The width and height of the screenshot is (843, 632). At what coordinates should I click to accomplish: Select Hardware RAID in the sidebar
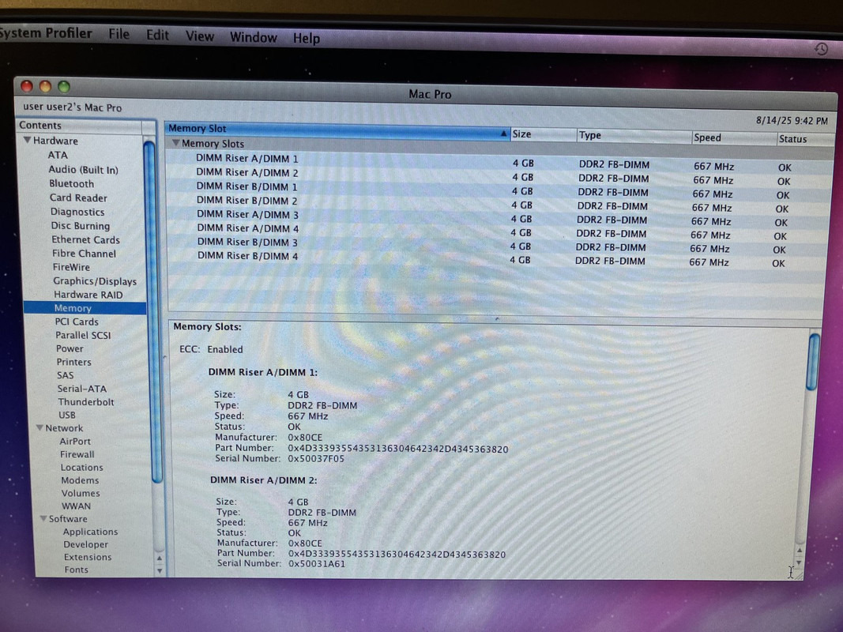88,295
